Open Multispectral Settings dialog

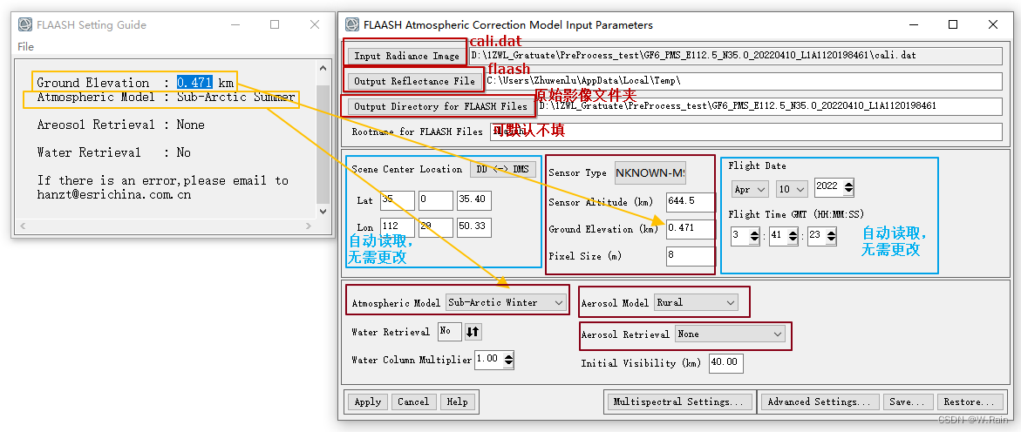[678, 402]
